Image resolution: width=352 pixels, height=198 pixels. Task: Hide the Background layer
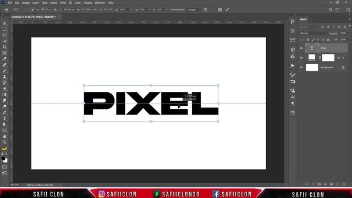301,67
